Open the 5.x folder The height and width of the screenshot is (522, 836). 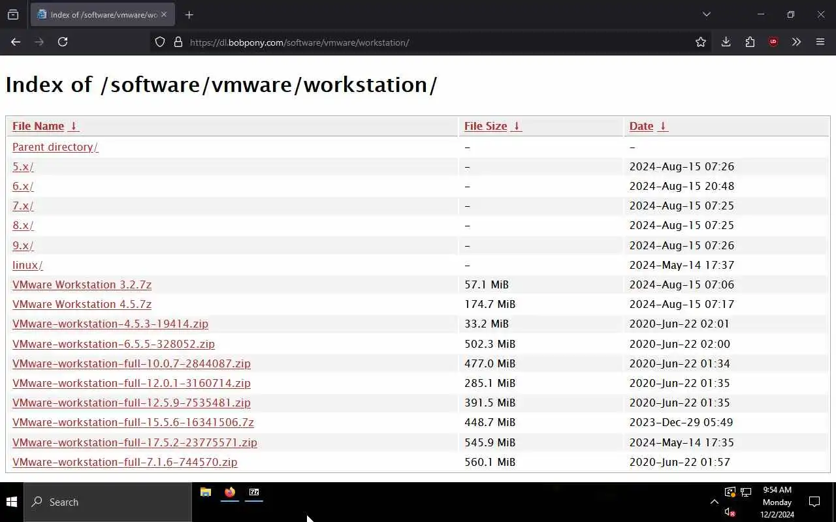23,166
